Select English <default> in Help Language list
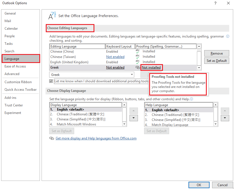The image size is (234, 189). [x=179, y=110]
